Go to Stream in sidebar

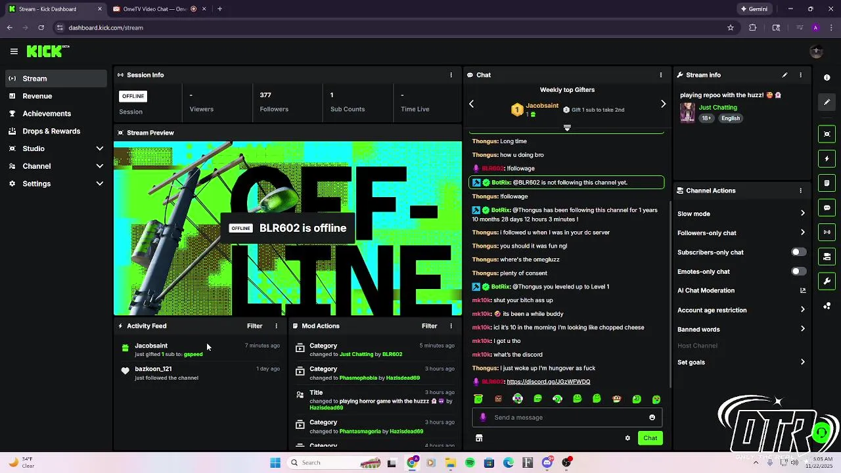pyautogui.click(x=56, y=78)
